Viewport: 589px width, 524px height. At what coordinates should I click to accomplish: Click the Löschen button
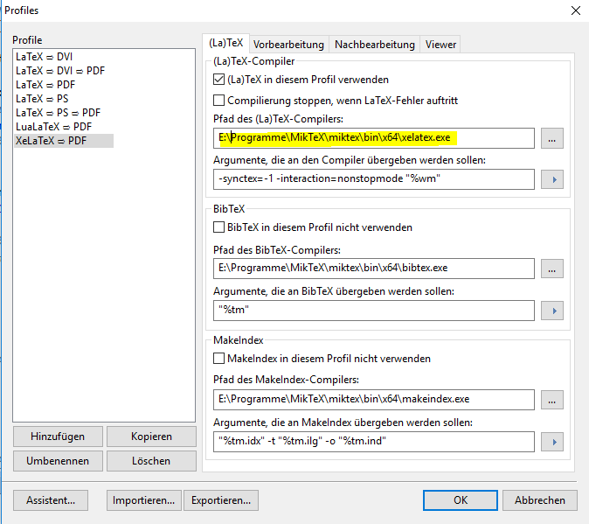click(x=151, y=460)
